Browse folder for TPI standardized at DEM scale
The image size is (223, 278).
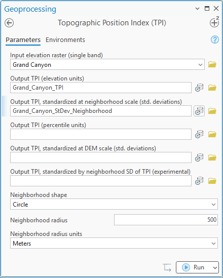pos(212,157)
